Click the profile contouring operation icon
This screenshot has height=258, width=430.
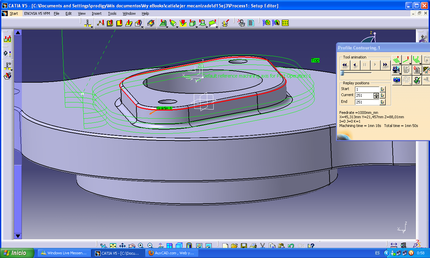tap(129, 23)
